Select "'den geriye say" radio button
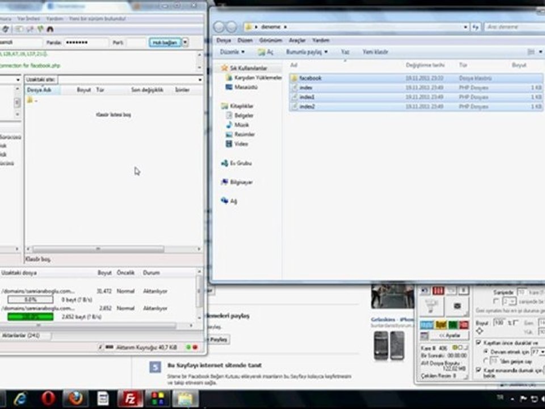 click(486, 361)
